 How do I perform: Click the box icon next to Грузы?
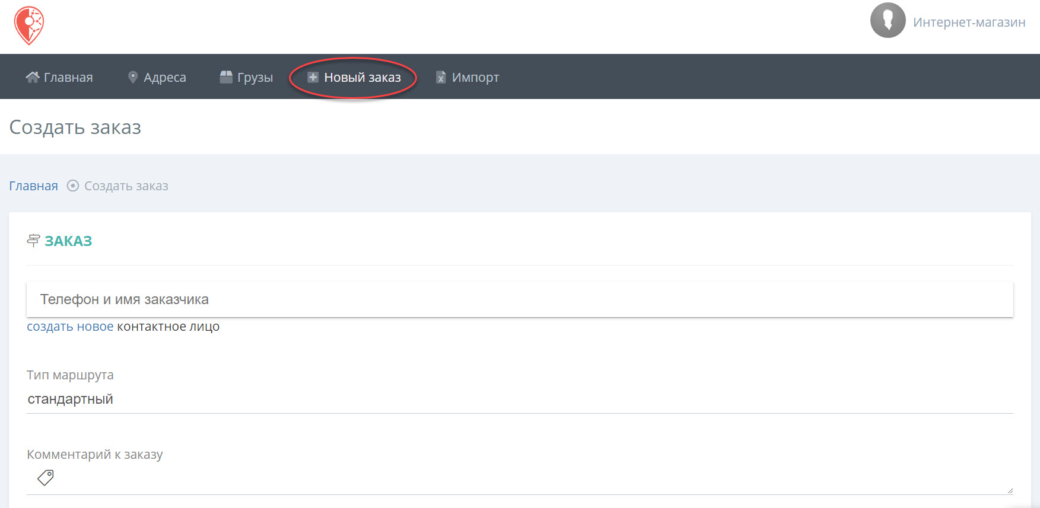click(226, 76)
